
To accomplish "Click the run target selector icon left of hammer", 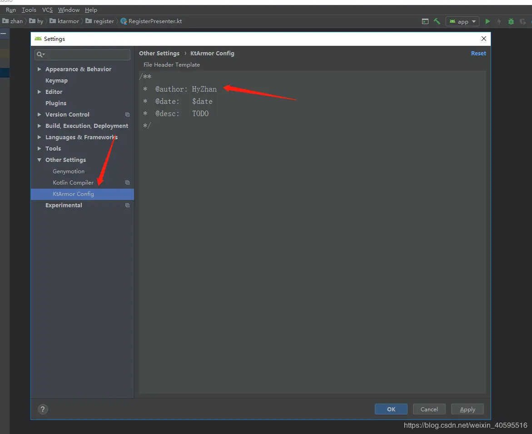I will (x=425, y=21).
